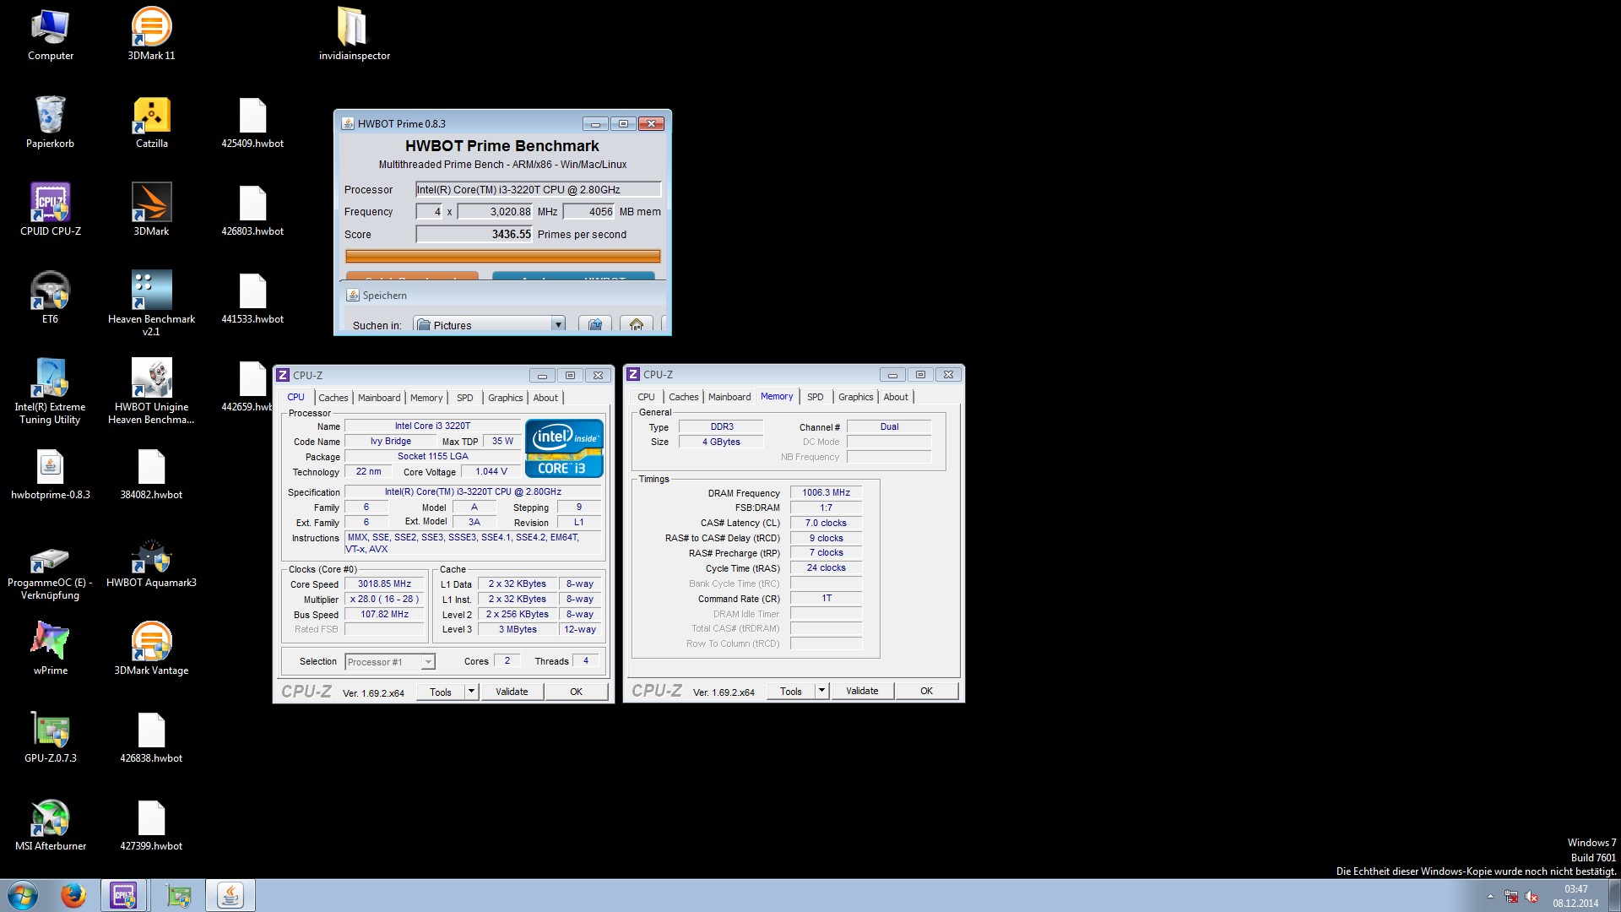The image size is (1621, 912).
Task: Click Validate in left CPU-Z window
Action: click(x=512, y=692)
